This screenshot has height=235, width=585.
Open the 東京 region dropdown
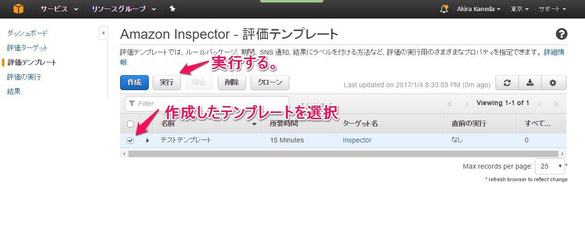520,9
